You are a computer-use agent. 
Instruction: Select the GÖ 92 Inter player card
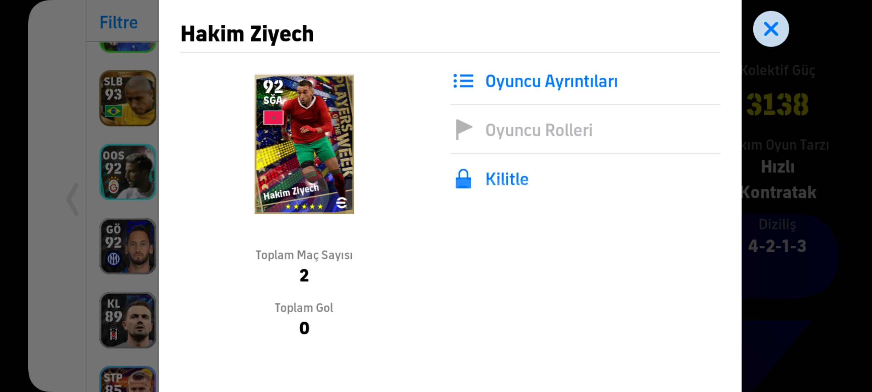pos(128,246)
